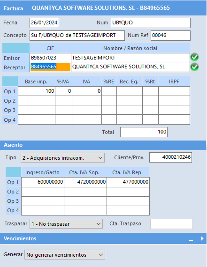Click Op 2 Base imp. cell
The height and width of the screenshot is (267, 207).
37,100
